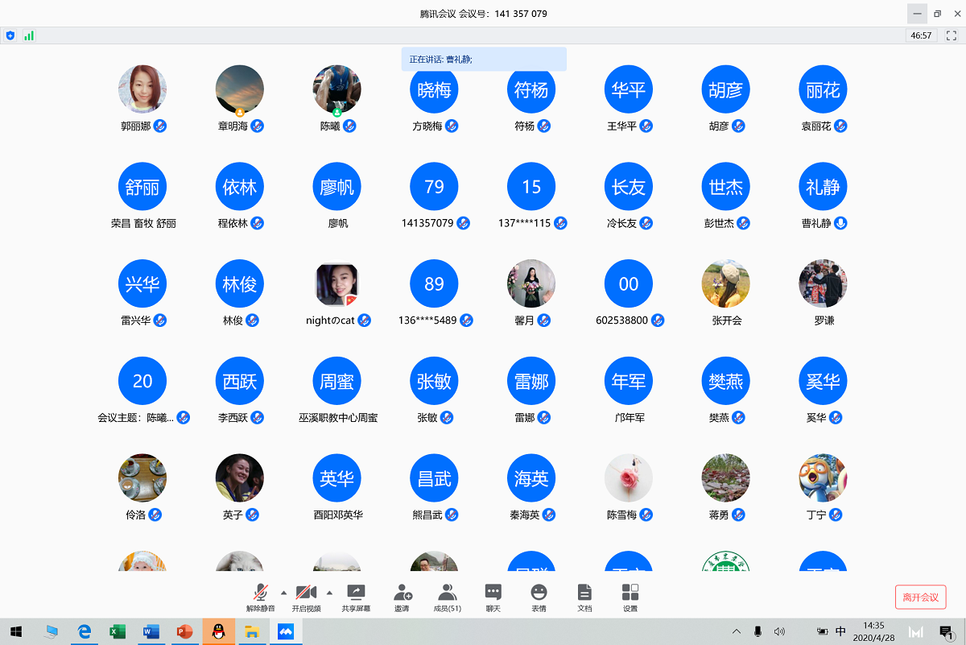The image size is (966, 645).
Task: Click the red 离开会议 leave button
Action: pyautogui.click(x=920, y=597)
